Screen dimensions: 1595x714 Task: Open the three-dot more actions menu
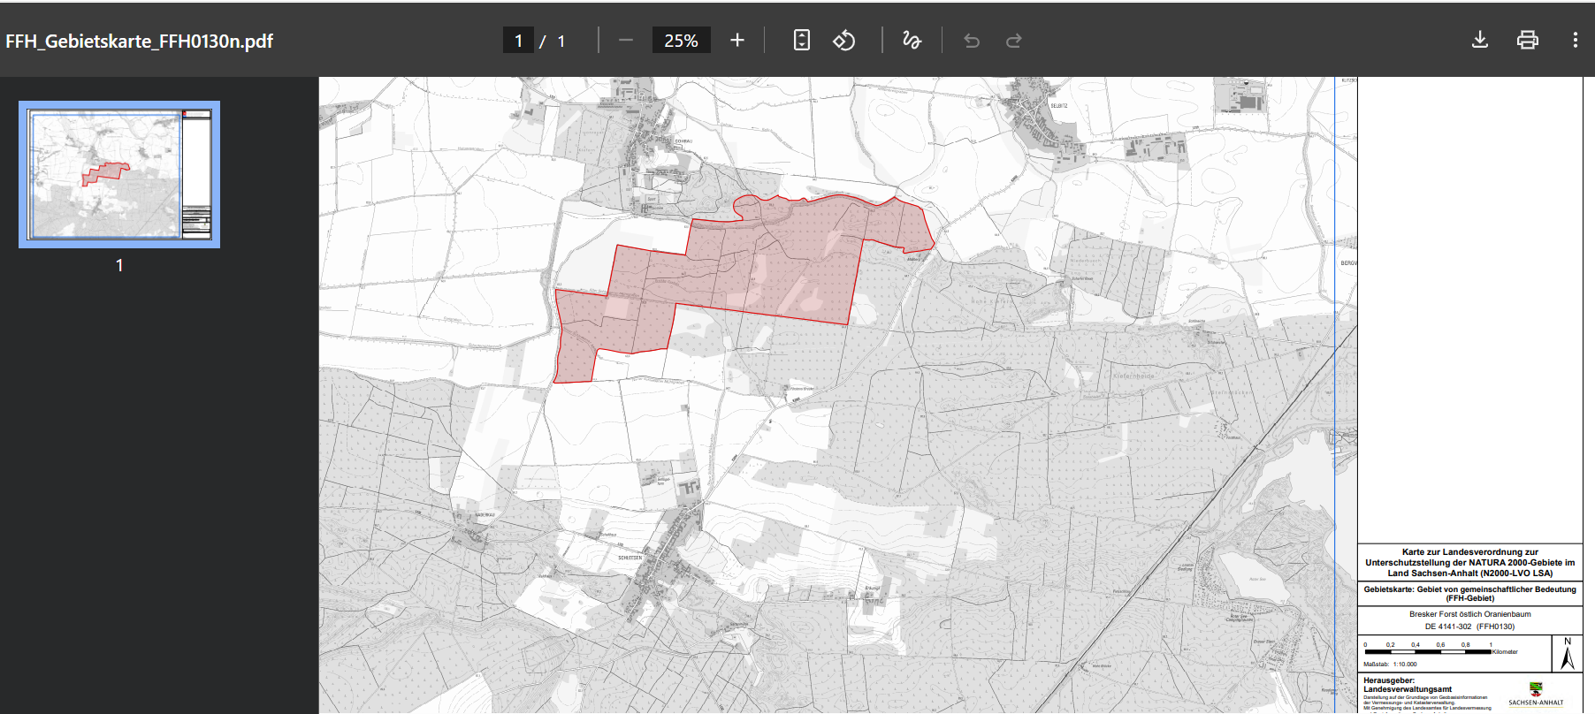(x=1575, y=41)
